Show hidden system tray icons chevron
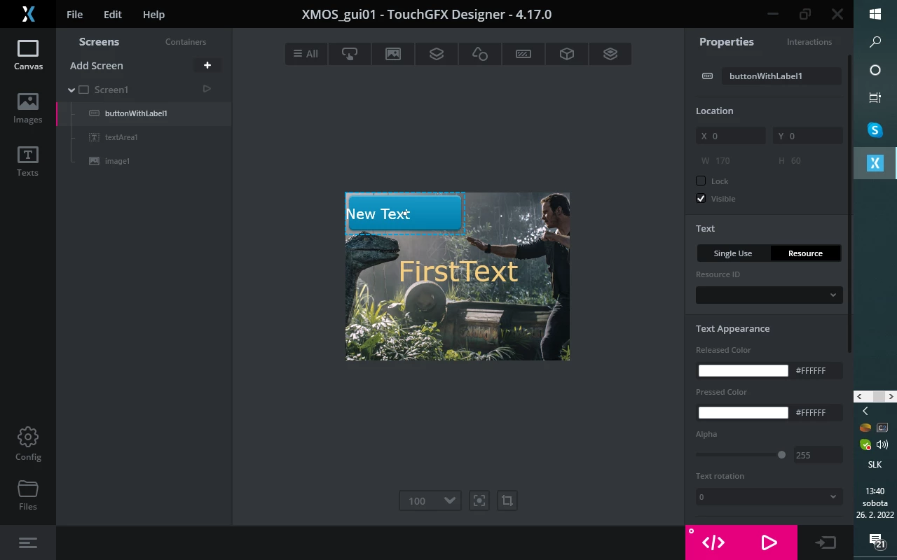Image resolution: width=897 pixels, height=560 pixels. (865, 411)
